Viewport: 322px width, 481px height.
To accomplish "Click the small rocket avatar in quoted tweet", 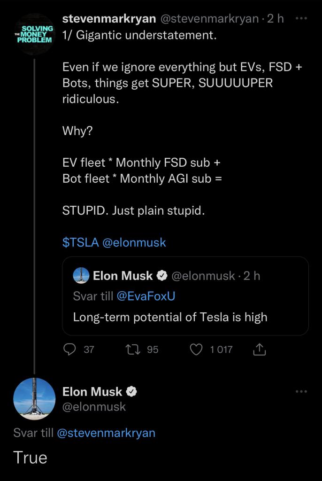I will [x=81, y=276].
